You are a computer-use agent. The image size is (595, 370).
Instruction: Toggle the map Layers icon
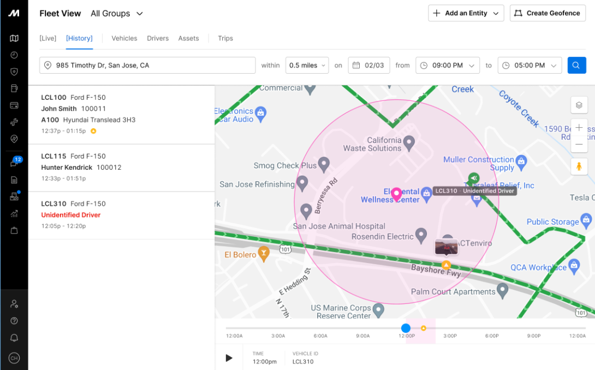click(579, 105)
